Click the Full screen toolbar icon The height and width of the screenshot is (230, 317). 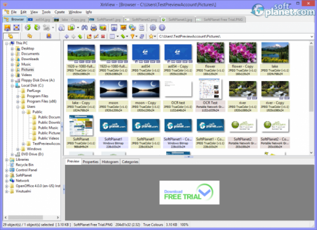click(16, 28)
